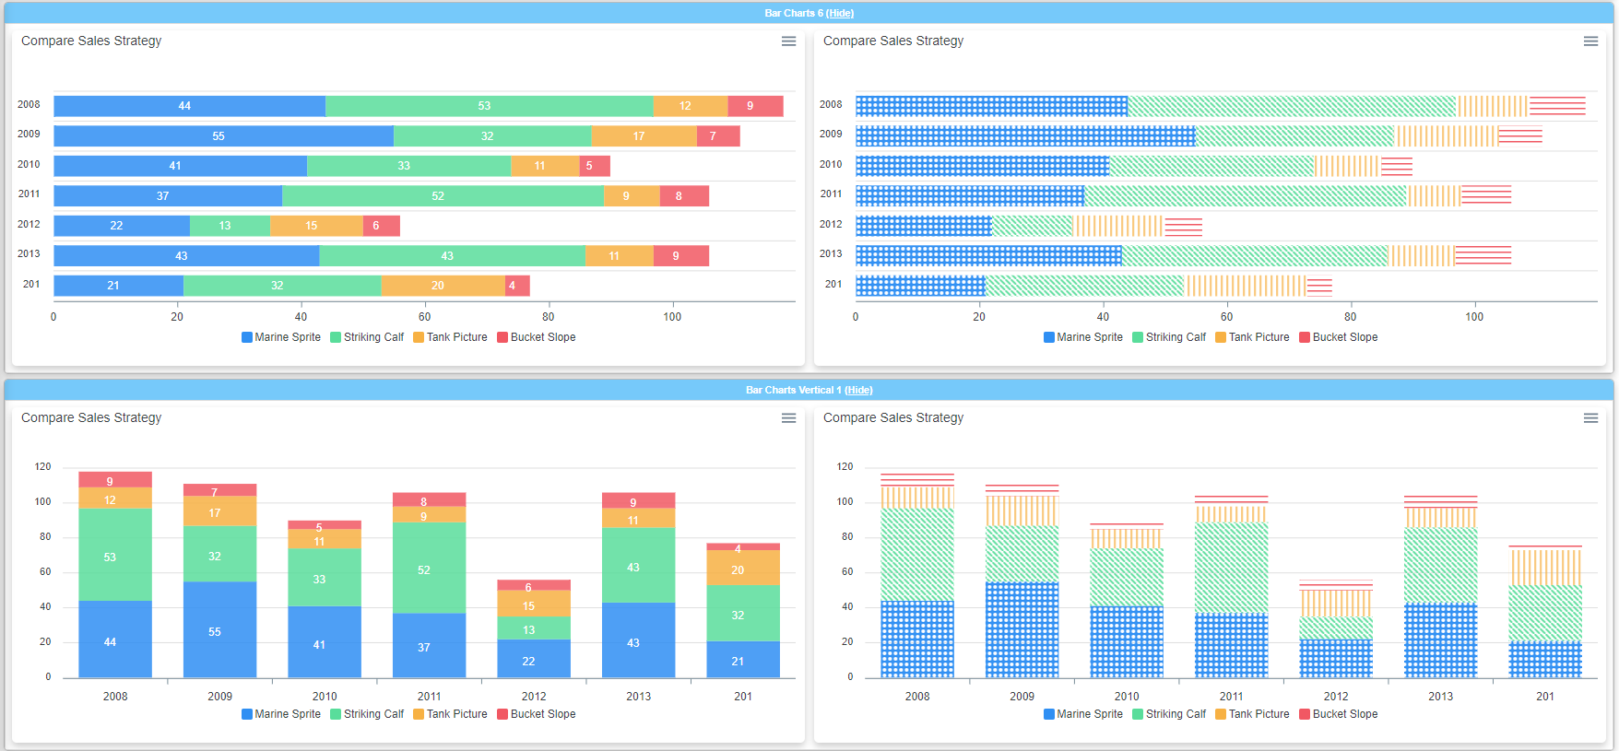
Task: Hide the Bar Charts 6 section
Action: 839,13
